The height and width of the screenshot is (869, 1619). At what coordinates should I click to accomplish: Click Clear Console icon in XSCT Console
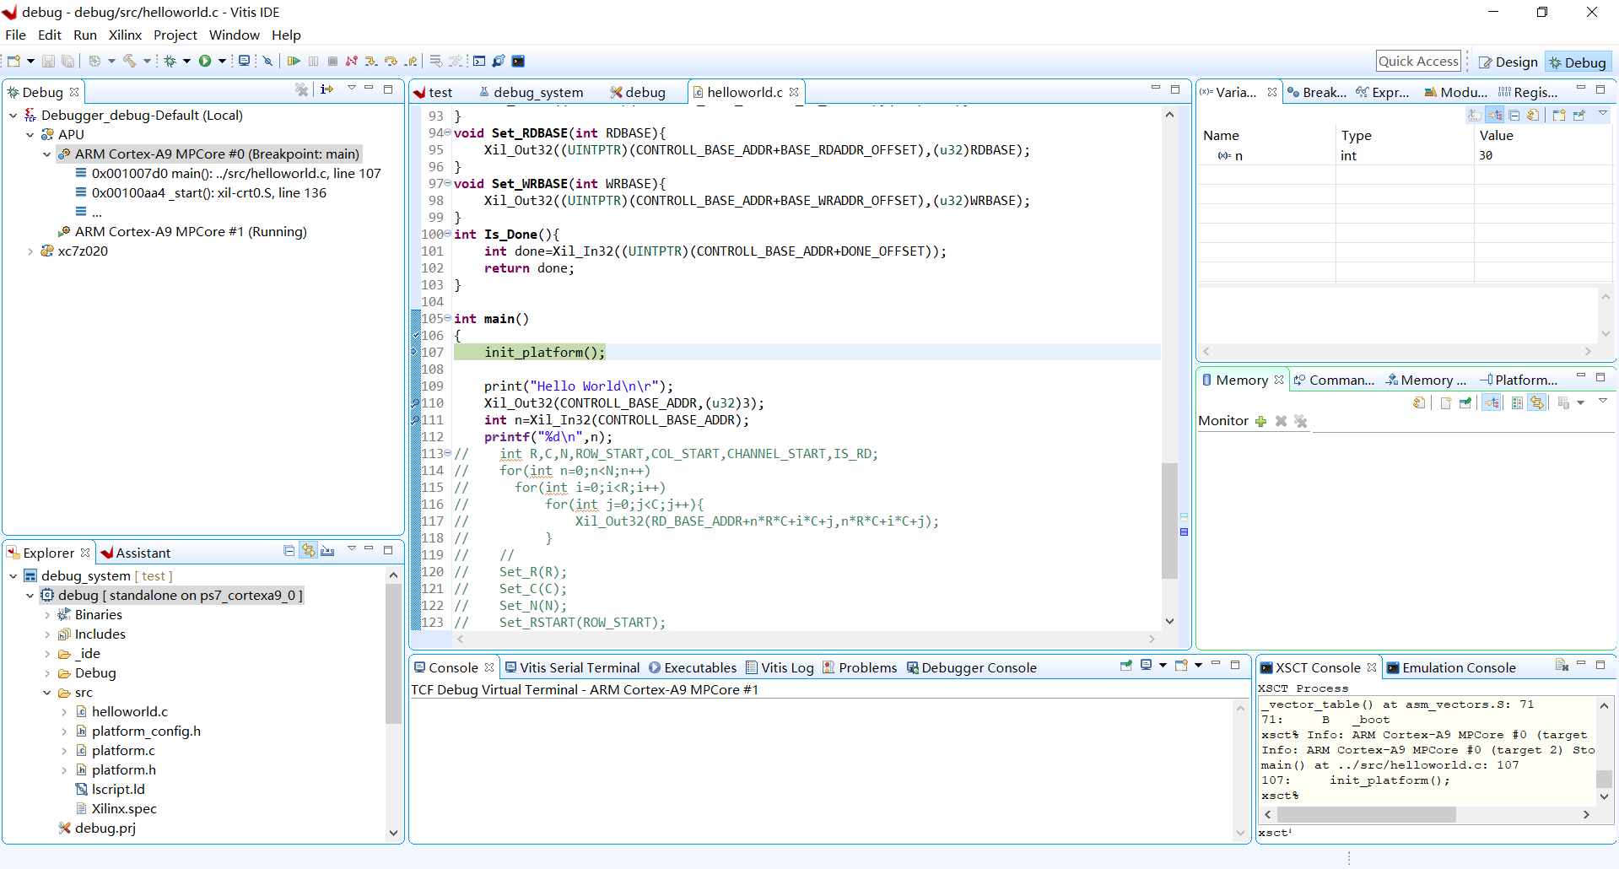pos(1562,666)
